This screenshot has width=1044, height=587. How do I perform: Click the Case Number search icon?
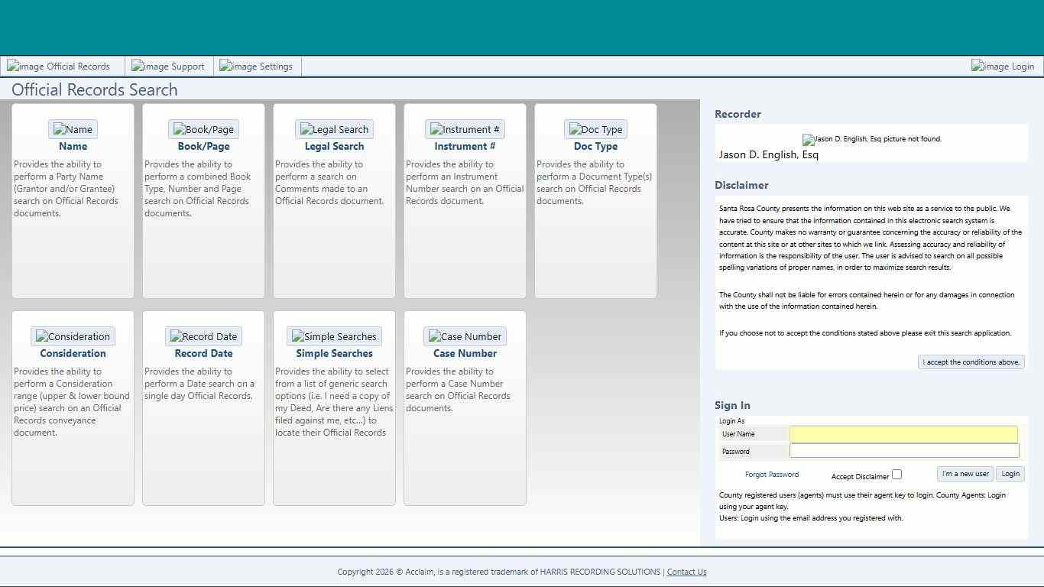pos(465,336)
